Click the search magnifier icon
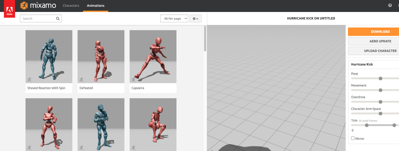Screen dimensions: 399x151 coord(58,18)
